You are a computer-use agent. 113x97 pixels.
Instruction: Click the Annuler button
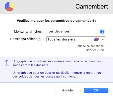68,90
